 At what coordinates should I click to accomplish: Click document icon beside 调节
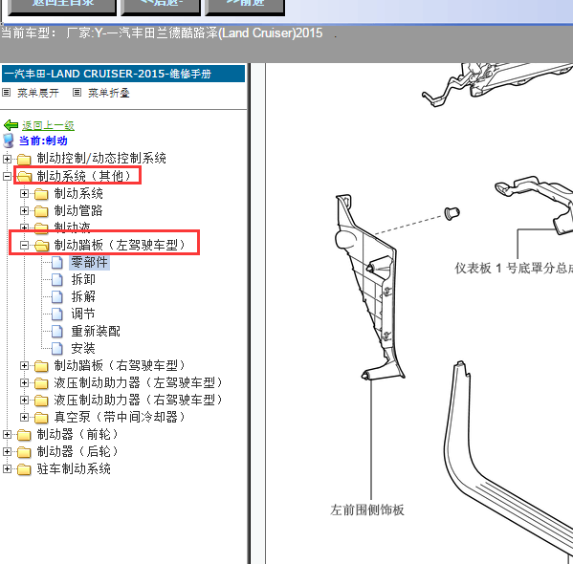tap(57, 314)
